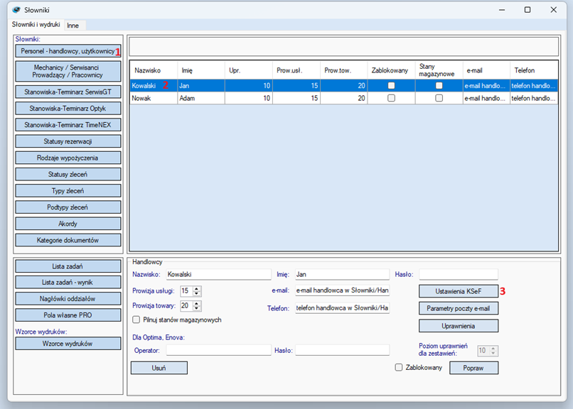Increase Poziom uprawnień dla zestawień value
This screenshot has height=409, width=573.
pyautogui.click(x=493, y=348)
